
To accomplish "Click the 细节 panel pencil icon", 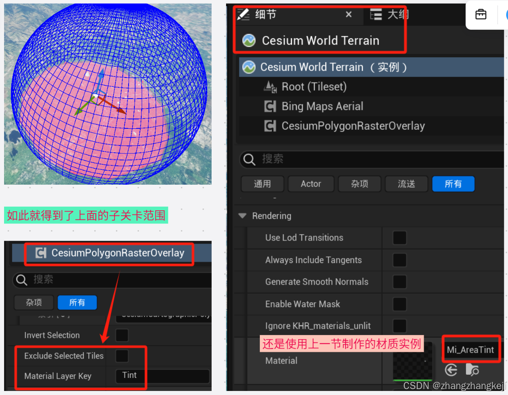I will point(243,14).
